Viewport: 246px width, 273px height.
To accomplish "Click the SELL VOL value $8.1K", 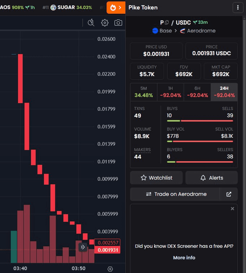I will pyautogui.click(x=227, y=136).
